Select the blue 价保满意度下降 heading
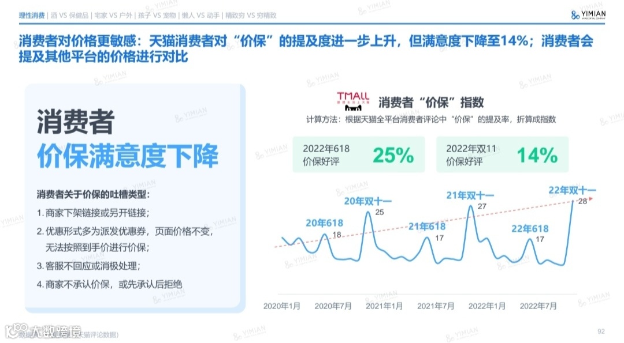This screenshot has height=343, width=624. tap(128, 156)
